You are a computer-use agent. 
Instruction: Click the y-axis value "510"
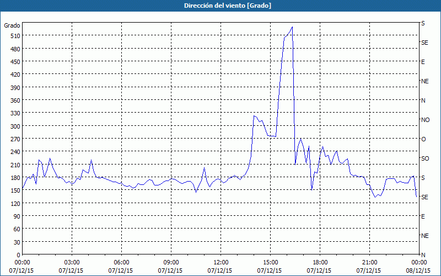pos(15,36)
